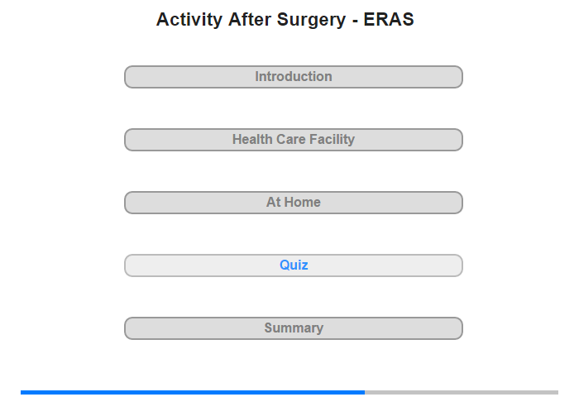Click the Health Care Facility label text

coord(294,139)
